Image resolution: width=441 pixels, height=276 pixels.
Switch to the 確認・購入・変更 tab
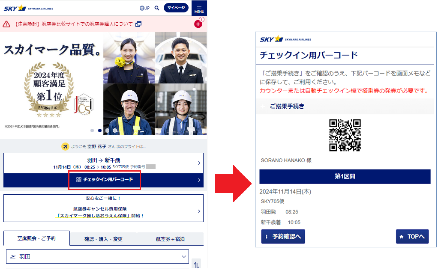click(103, 239)
